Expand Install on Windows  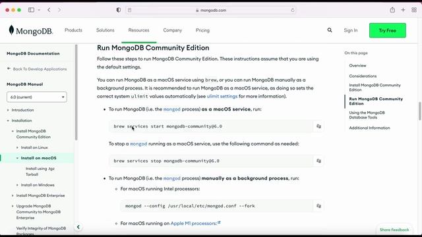click(x=18, y=185)
